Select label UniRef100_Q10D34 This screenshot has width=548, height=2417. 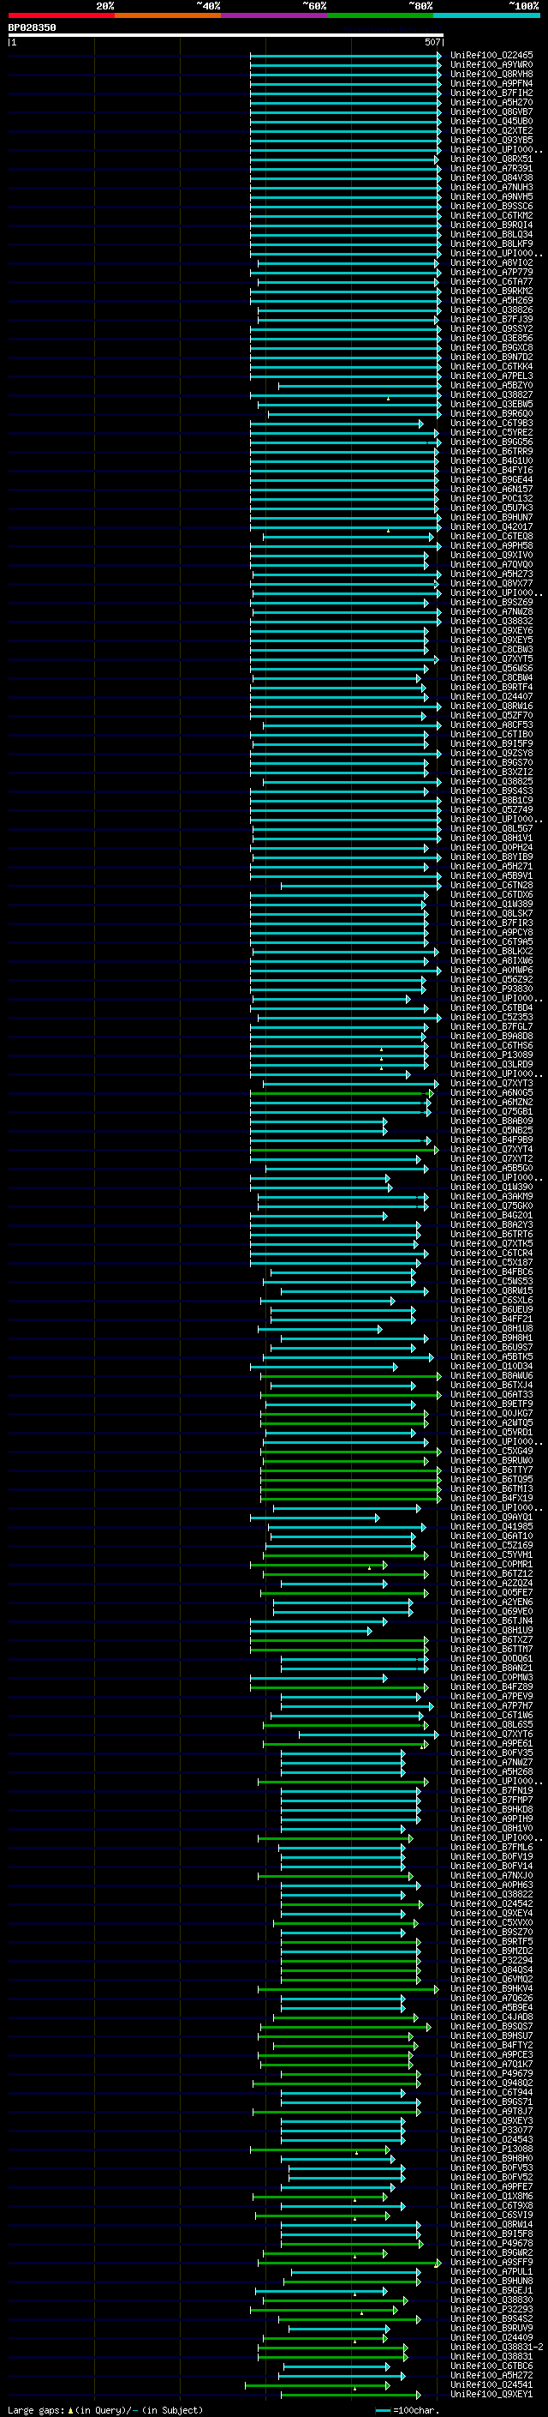pyautogui.click(x=491, y=1366)
